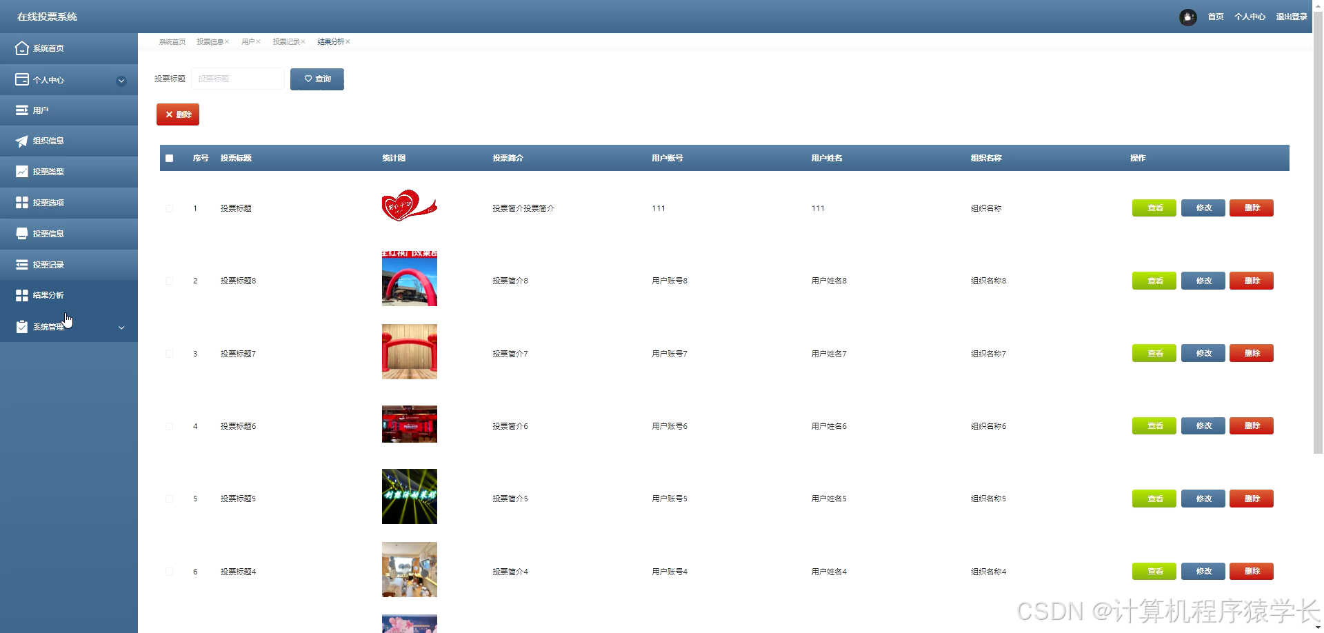
Task: Click the red 删除 batch delete button
Action: pos(178,114)
